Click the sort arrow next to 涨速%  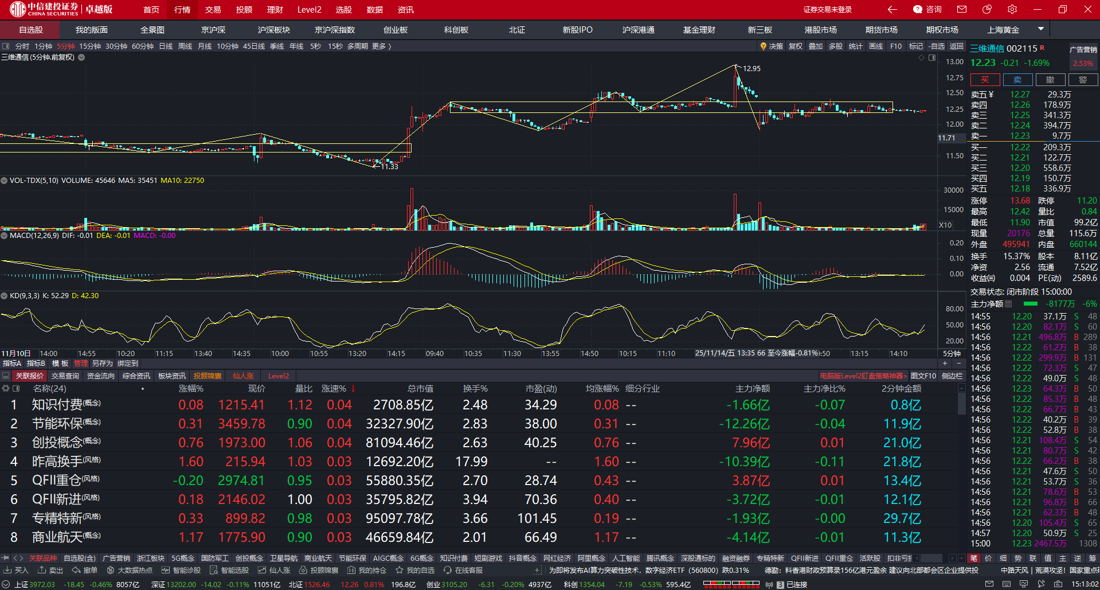[353, 389]
